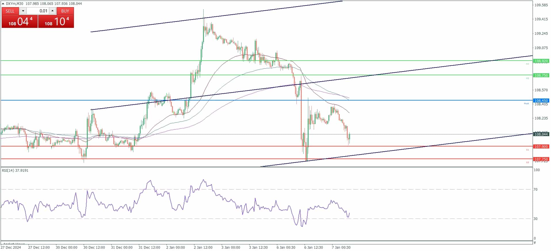Click the 27 Dec 2024 date label
551x251 pixels.
[11, 247]
